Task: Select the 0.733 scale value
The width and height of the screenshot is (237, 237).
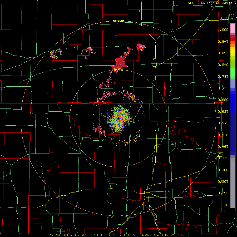Action: [x=223, y=88]
